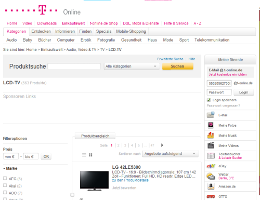Open Hilfe & Service menu item
This screenshot has height=200, width=260.
pos(176,23)
